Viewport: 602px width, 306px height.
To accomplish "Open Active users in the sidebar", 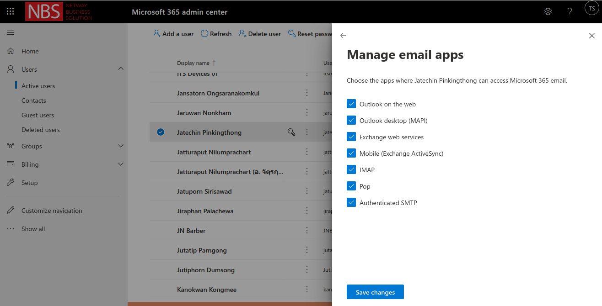I will [38, 86].
